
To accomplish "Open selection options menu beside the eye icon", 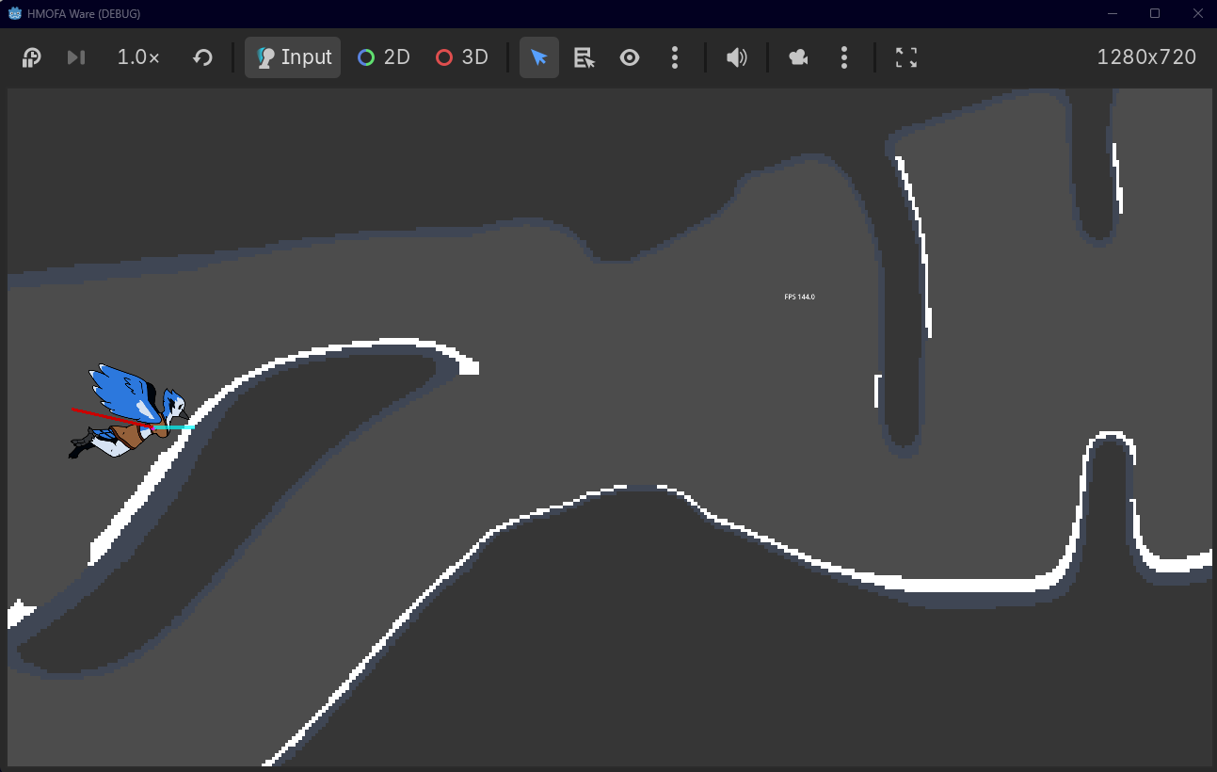I will click(675, 57).
